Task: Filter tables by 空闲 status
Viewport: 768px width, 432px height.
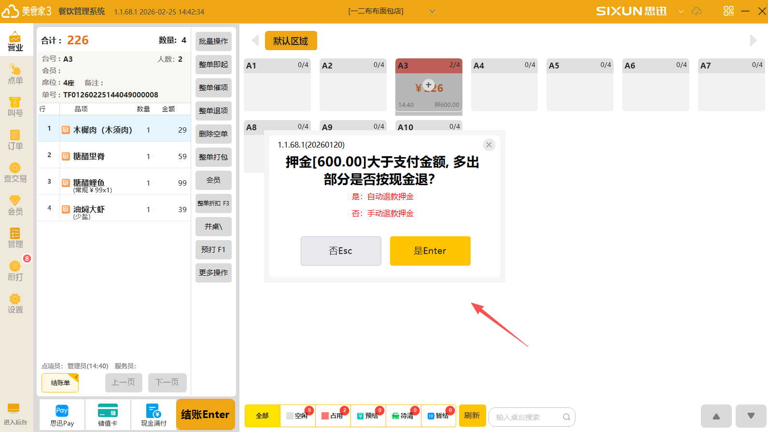Action: pyautogui.click(x=298, y=416)
